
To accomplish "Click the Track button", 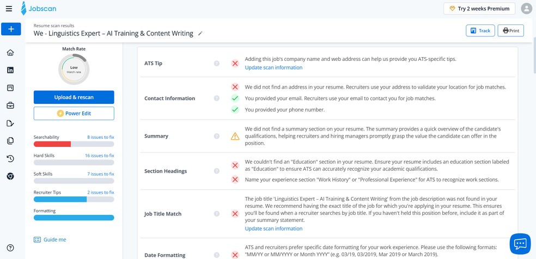I will 480,30.
